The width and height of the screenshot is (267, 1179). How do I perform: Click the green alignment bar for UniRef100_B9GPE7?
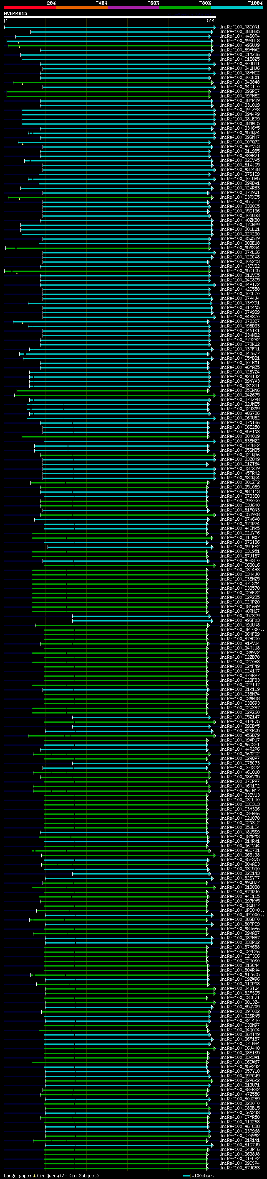(x=109, y=92)
